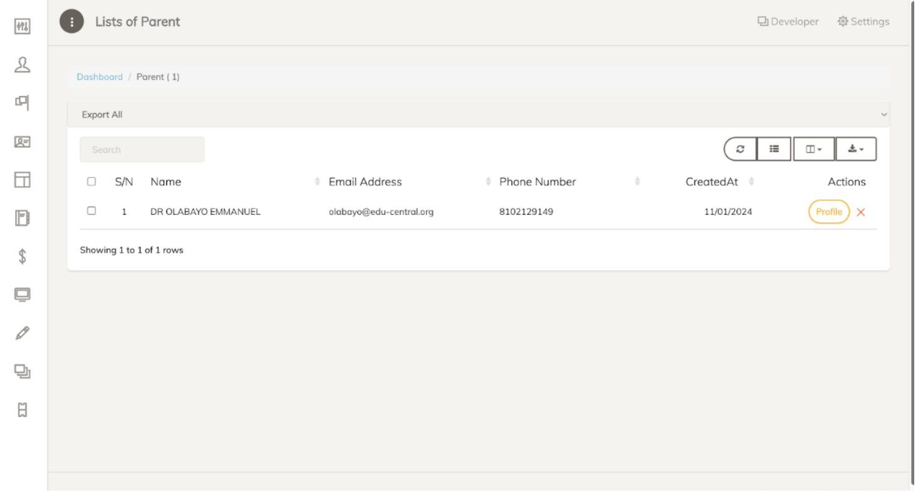Check the select-all header checkbox

click(x=92, y=182)
